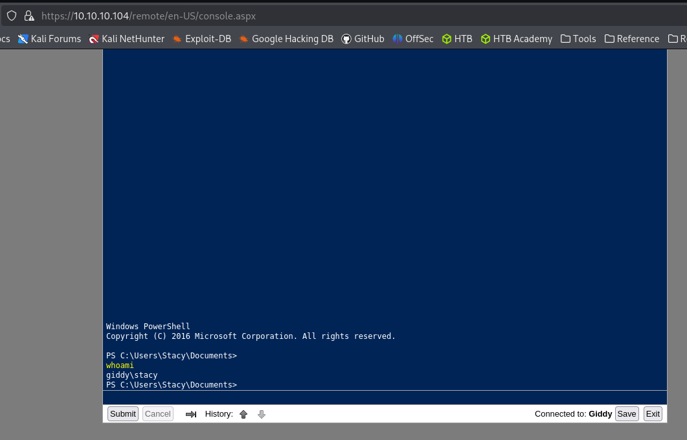Click the Submit button
The height and width of the screenshot is (440, 687).
122,413
